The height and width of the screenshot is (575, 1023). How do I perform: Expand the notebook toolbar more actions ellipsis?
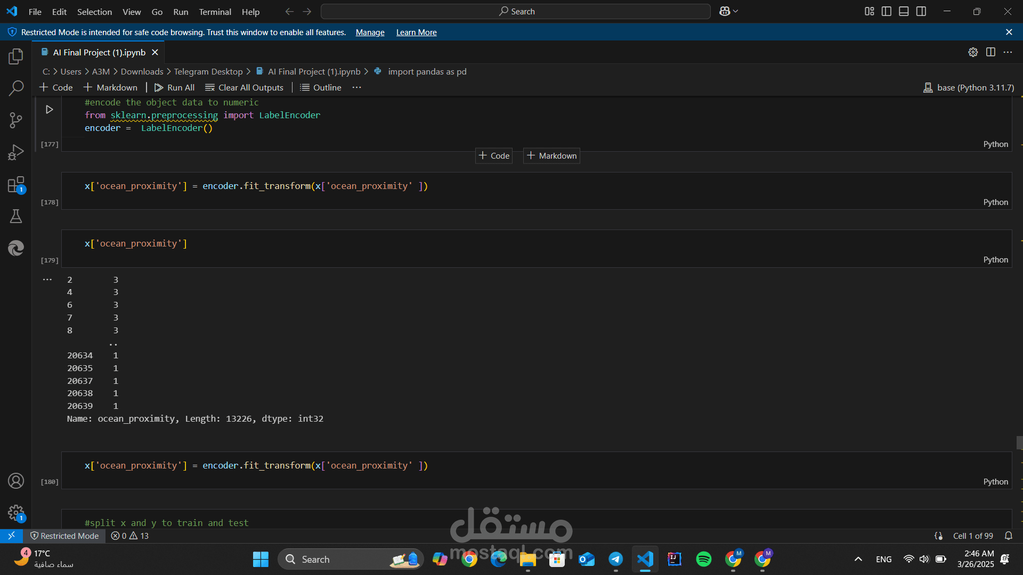click(x=356, y=87)
